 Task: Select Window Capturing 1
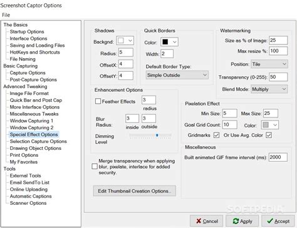[31, 121]
